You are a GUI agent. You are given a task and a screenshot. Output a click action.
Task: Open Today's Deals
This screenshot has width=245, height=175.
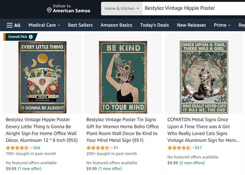pos(154,25)
